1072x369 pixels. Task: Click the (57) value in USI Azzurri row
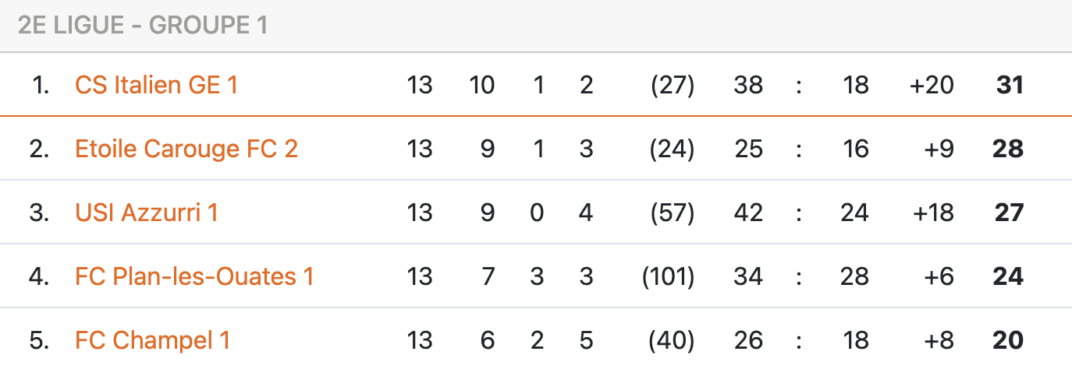coord(672,212)
